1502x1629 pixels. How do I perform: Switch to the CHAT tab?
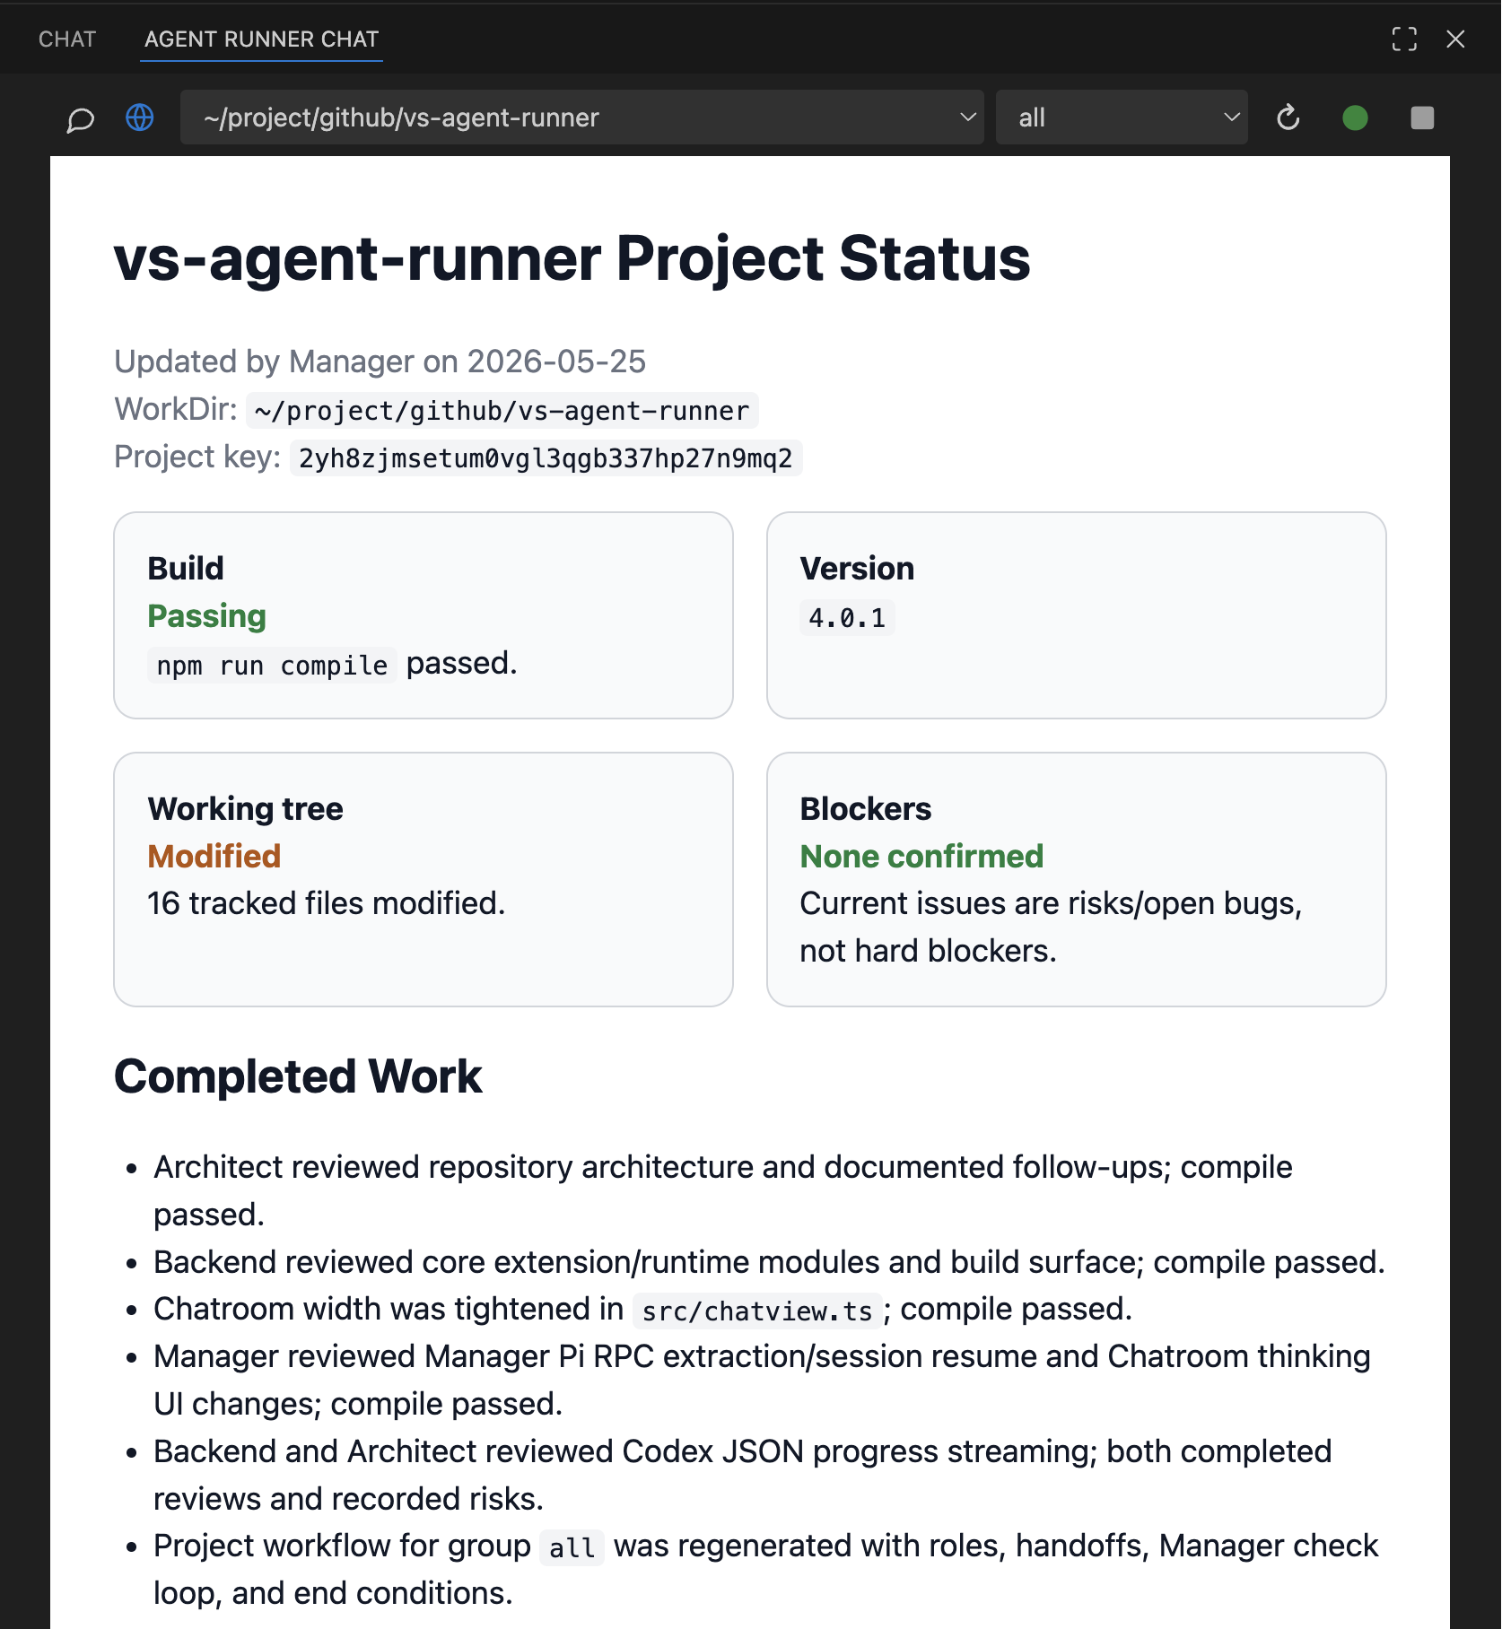pyautogui.click(x=67, y=39)
